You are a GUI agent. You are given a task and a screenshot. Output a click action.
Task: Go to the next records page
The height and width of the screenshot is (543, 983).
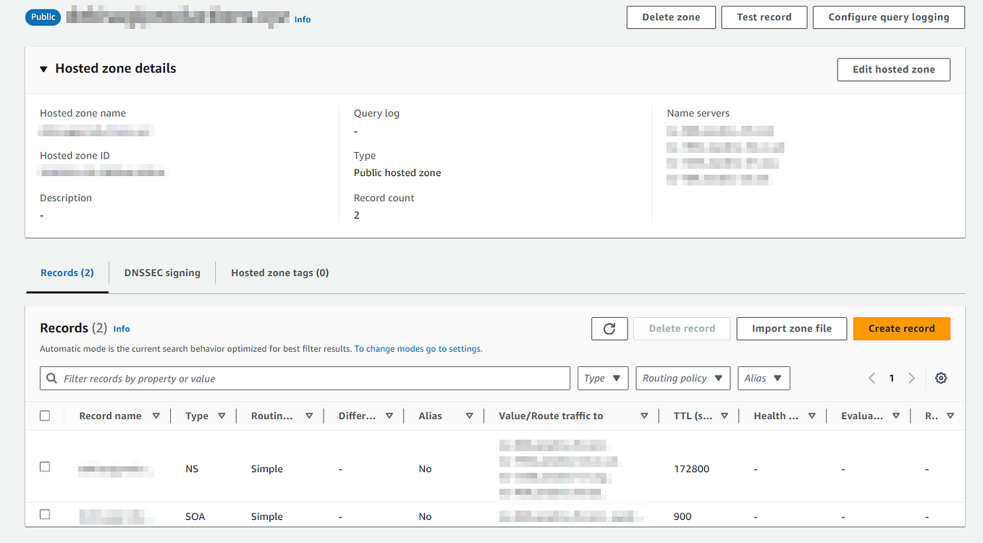(x=911, y=377)
